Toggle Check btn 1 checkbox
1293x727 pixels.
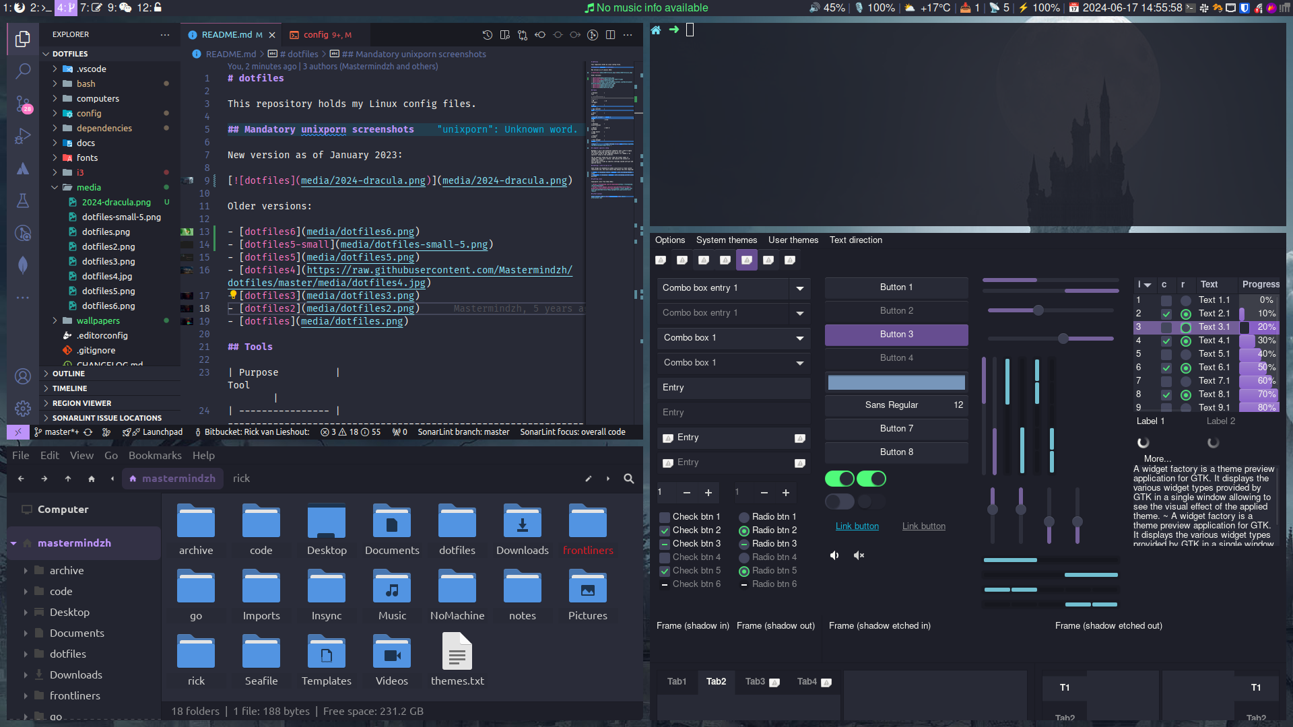665,517
